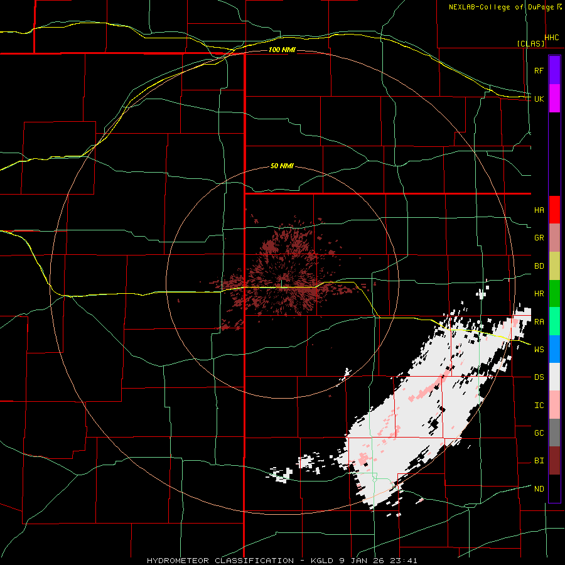Click the RA light green swatch

click(x=554, y=321)
